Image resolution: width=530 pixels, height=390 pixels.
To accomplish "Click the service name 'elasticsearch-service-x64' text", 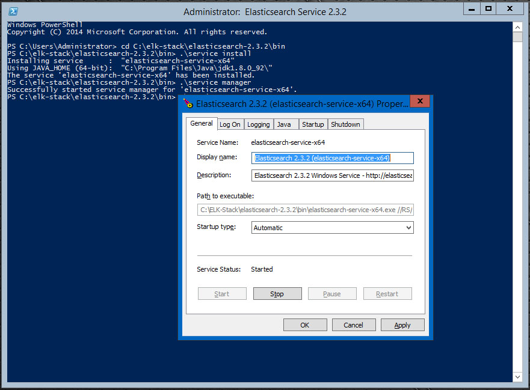I will tap(288, 142).
